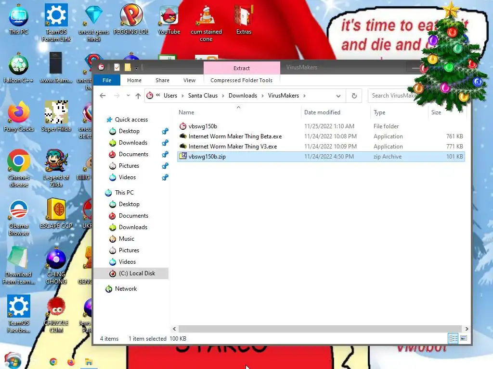Image resolution: width=493 pixels, height=369 pixels.
Task: Click the Start button on taskbar
Action: coord(13,361)
